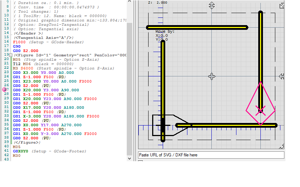Select the G90 line in the code
This screenshot has height=187, width=300.
click(x=17, y=47)
